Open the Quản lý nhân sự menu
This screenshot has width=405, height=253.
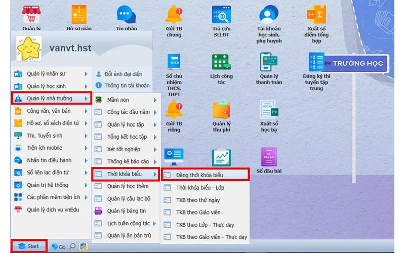(x=51, y=74)
